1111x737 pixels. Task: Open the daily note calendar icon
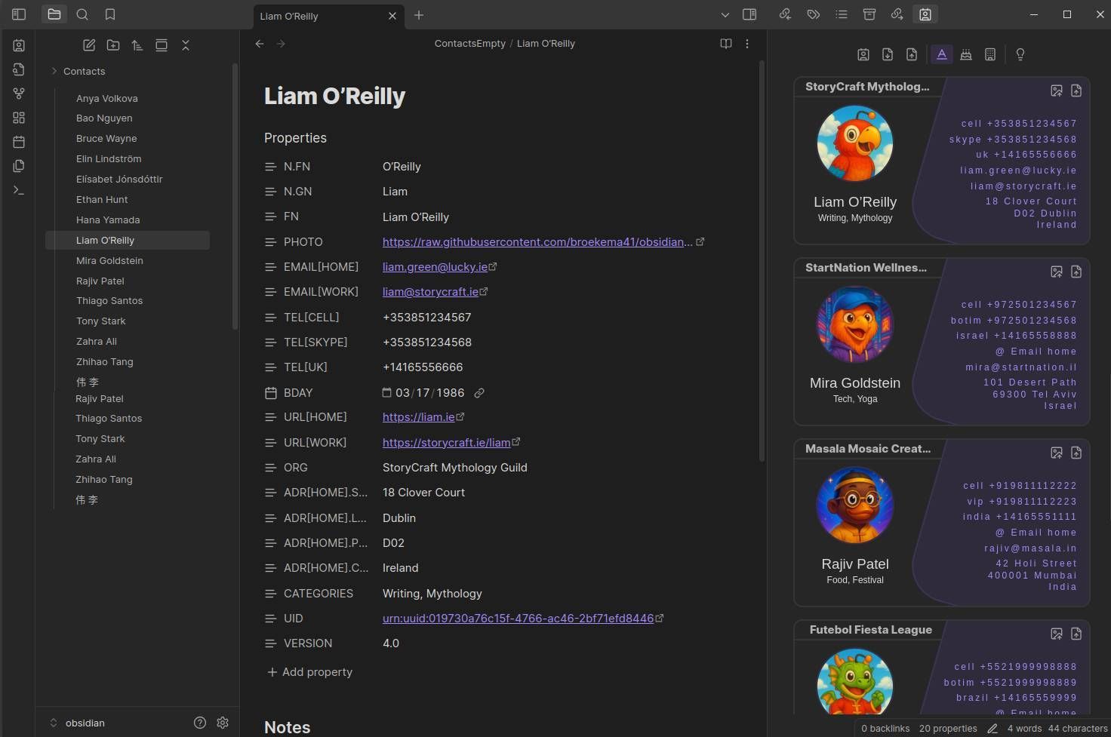click(19, 142)
